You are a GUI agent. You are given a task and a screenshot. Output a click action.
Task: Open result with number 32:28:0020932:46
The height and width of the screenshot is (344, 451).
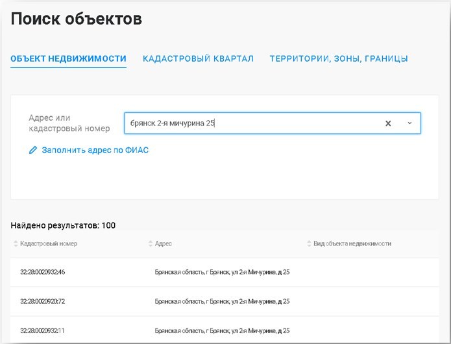(x=42, y=272)
